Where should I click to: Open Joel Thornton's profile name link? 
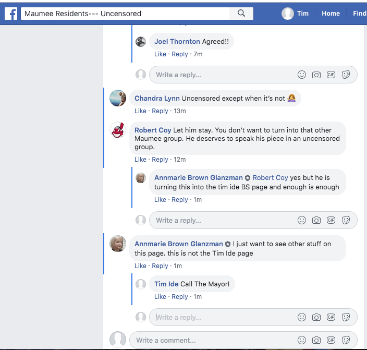(177, 42)
